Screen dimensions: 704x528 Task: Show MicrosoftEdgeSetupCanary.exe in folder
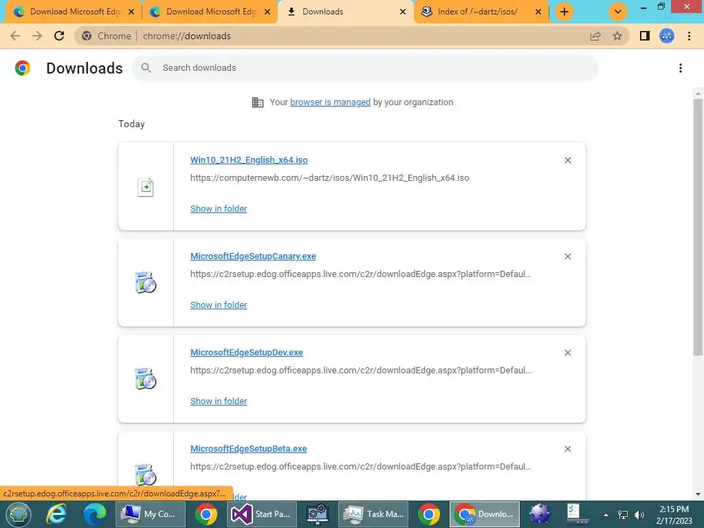click(219, 305)
